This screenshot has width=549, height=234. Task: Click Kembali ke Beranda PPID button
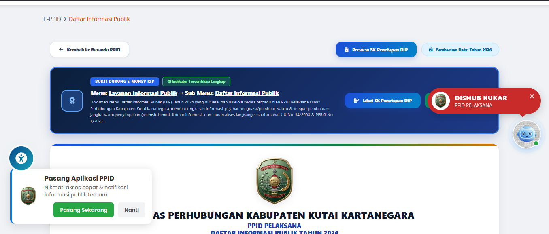click(89, 50)
